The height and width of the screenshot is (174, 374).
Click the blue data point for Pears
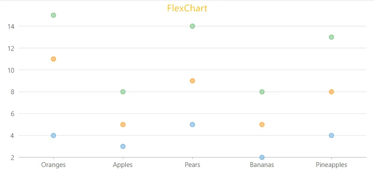click(x=192, y=124)
